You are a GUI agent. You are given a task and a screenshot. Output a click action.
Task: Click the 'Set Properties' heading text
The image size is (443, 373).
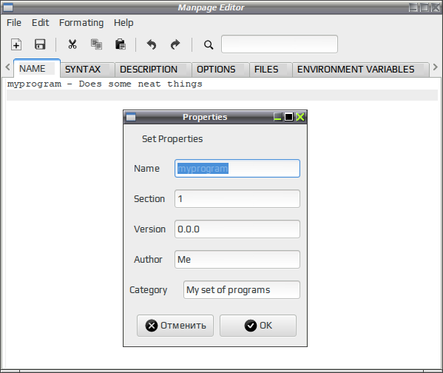tap(172, 139)
